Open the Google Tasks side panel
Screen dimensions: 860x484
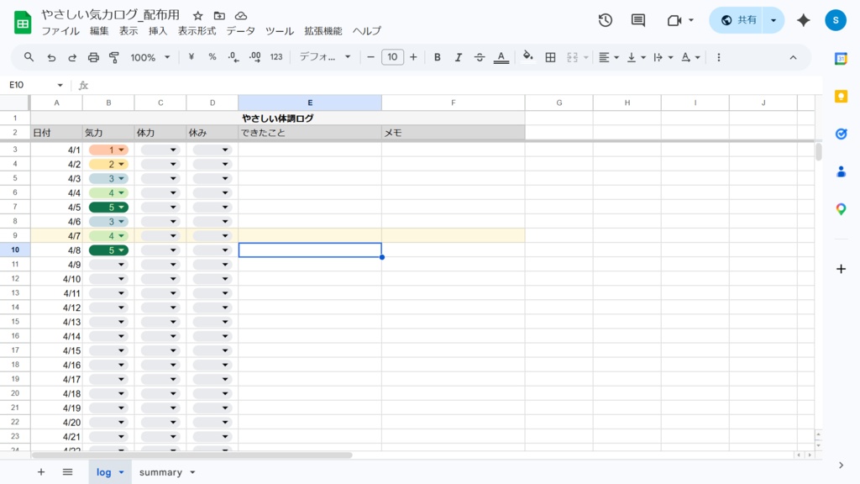841,134
